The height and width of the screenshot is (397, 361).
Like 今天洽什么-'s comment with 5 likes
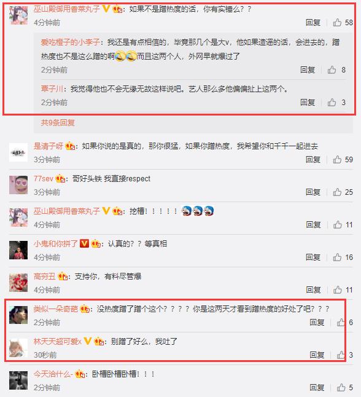point(341,387)
